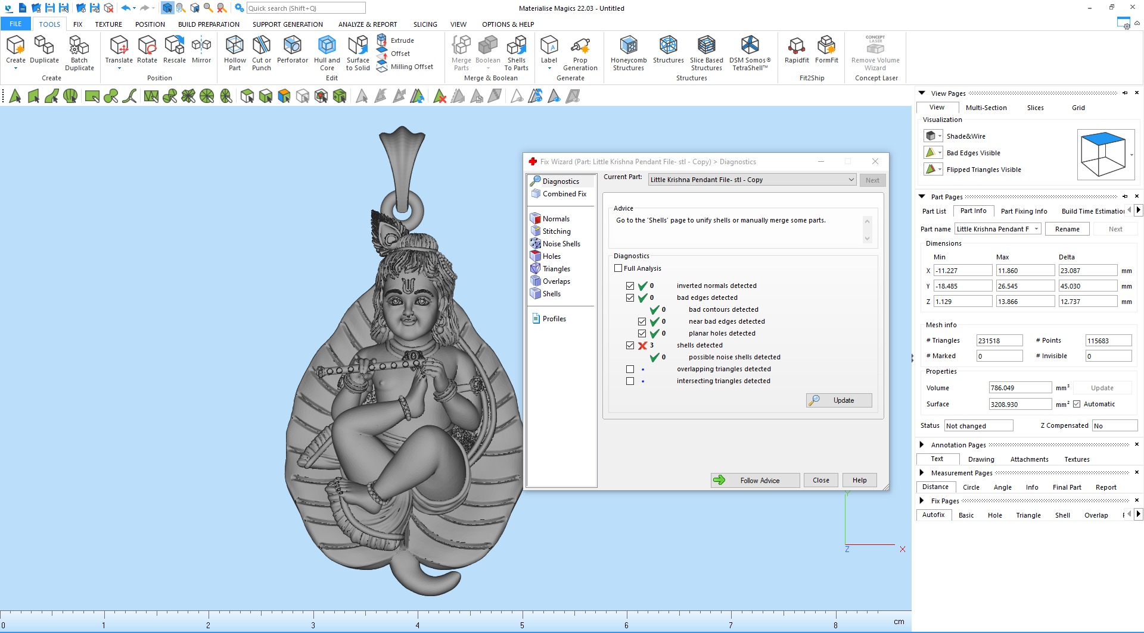
Task: Click the Quick search field
Action: coord(306,8)
